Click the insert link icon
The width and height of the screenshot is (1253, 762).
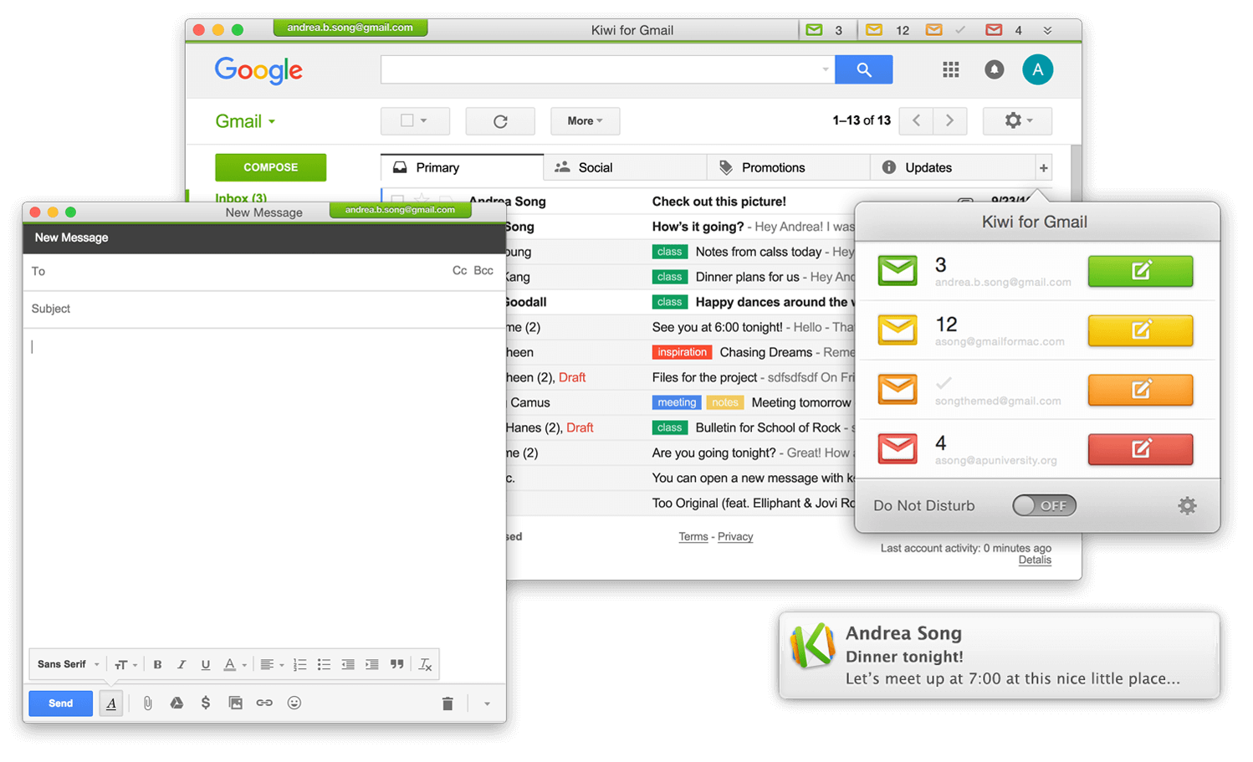coord(264,703)
